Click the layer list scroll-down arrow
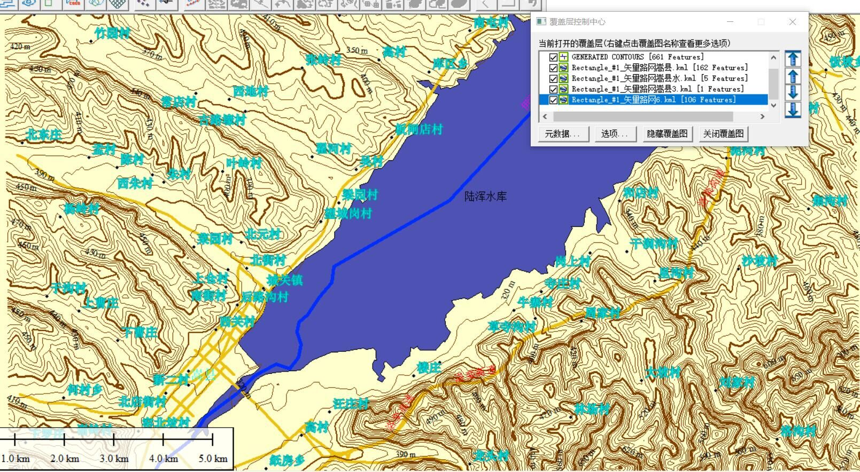The width and height of the screenshot is (860, 472). coord(773,106)
